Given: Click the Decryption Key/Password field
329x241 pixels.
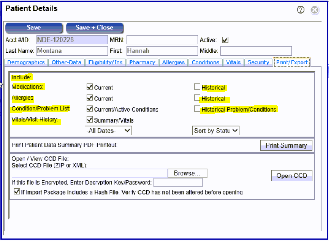Looking at the screenshot, I should tap(178, 183).
